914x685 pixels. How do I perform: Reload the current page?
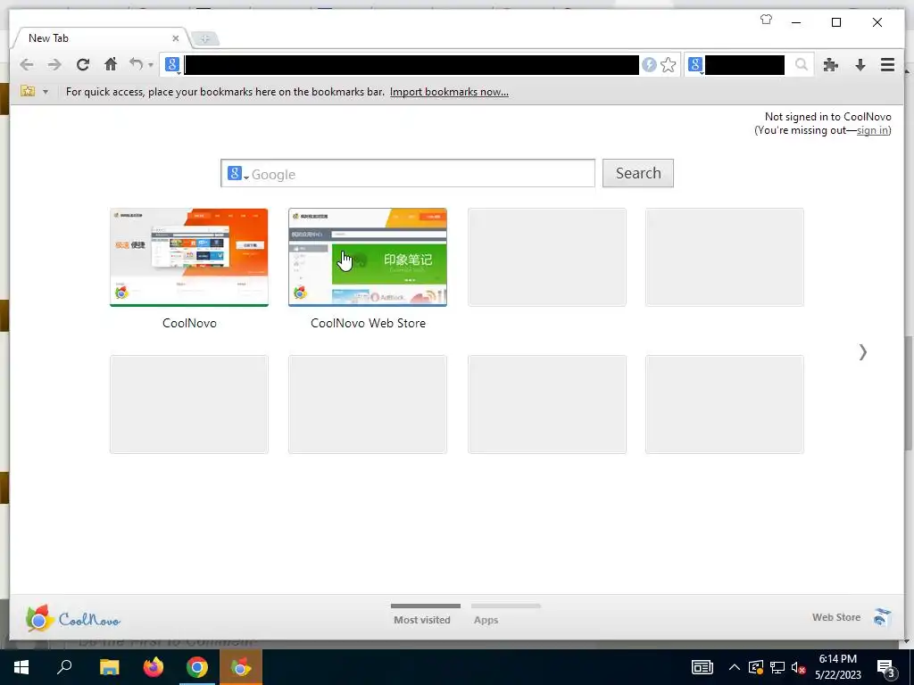83,64
